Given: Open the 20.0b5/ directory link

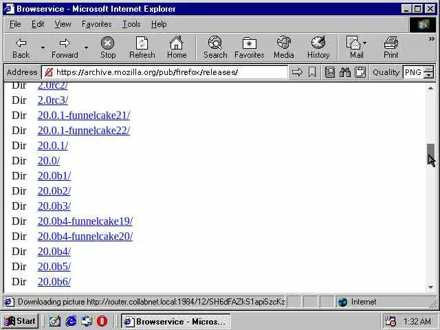Looking at the screenshot, I should click(54, 267).
